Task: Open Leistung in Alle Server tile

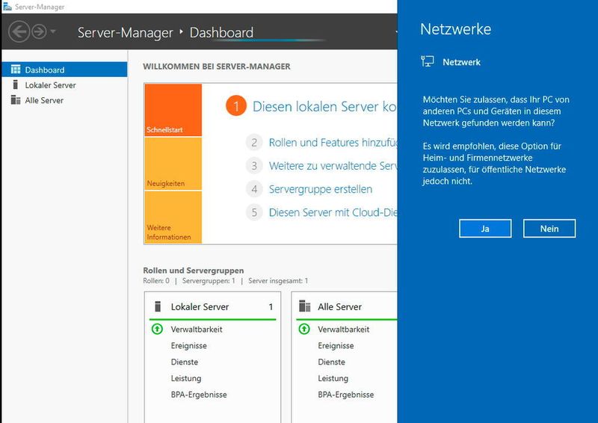Action: [x=333, y=378]
